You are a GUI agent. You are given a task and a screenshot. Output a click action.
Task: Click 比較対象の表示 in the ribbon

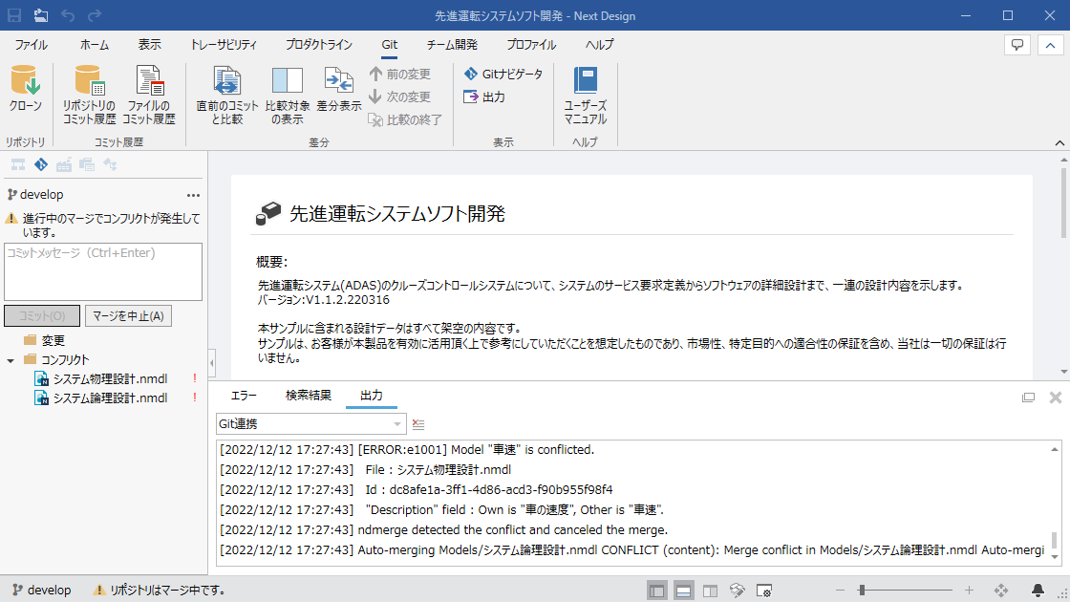288,96
